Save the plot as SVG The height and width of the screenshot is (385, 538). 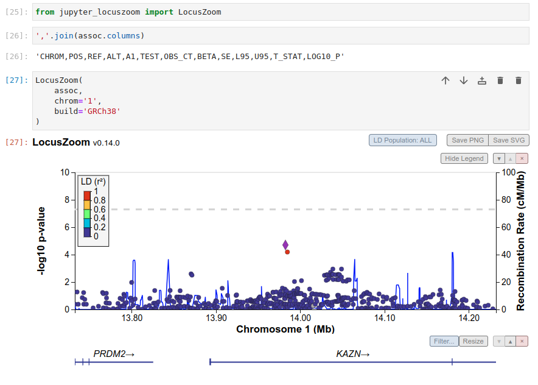509,140
